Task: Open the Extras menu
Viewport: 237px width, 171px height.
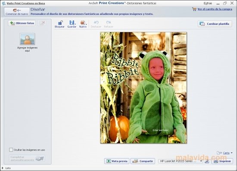Action: (x=208, y=3)
